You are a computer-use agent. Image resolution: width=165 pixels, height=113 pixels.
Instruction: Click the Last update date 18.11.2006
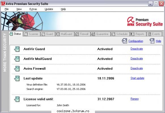coord(106,79)
